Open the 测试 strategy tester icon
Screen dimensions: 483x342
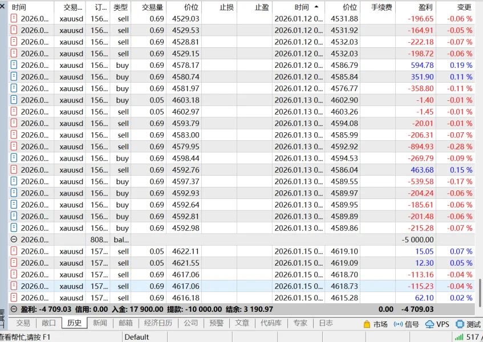pos(460,324)
